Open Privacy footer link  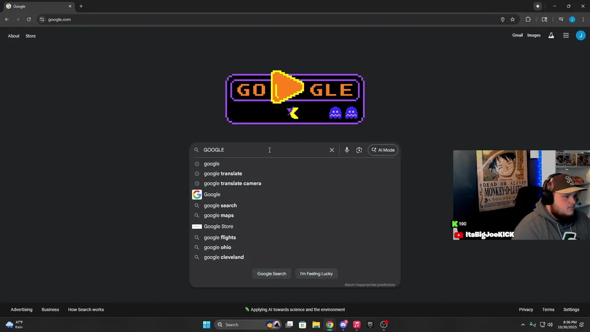tap(526, 309)
